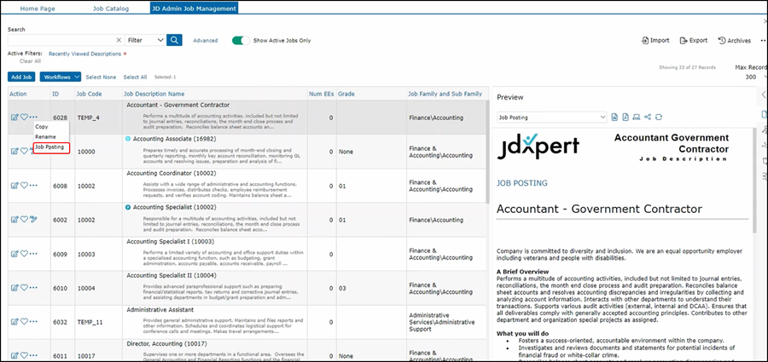This screenshot has height=362, width=768.
Task: Open the Filter dropdown
Action: (144, 40)
